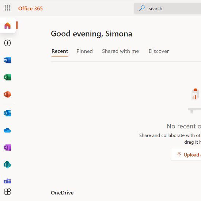Open PowerPoint from the sidebar
The image size is (201, 201).
(x=7, y=94)
